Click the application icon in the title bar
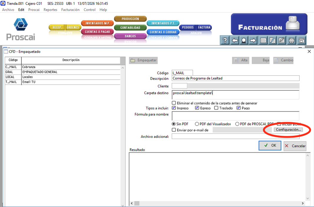The width and height of the screenshot is (314, 207). click(x=3, y=4)
